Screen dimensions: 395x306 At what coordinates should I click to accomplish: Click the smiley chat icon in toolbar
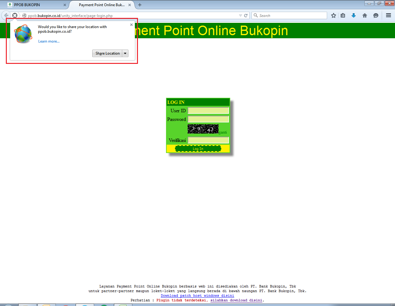pyautogui.click(x=376, y=15)
